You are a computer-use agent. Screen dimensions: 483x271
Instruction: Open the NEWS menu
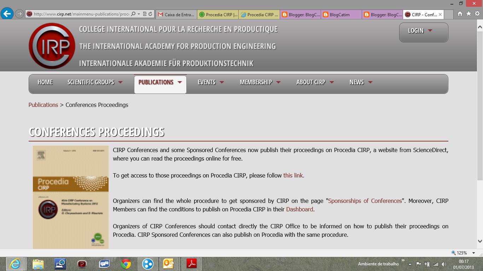pyautogui.click(x=356, y=82)
